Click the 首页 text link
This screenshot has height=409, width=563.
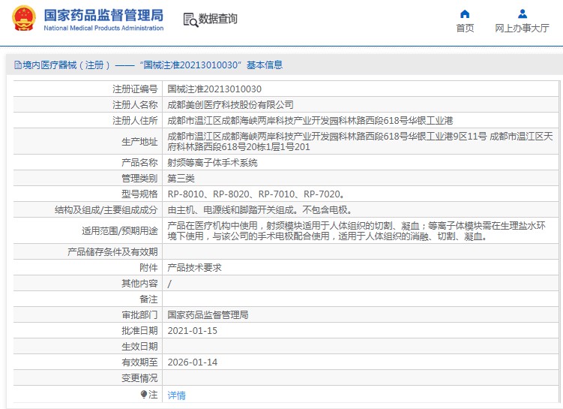(465, 28)
